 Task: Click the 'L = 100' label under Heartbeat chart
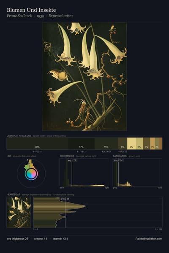[x=159, y=229]
